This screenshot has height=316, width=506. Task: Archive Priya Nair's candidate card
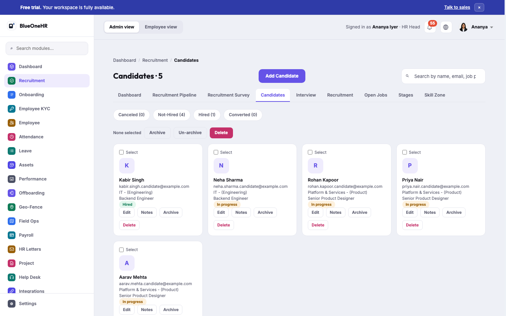pyautogui.click(x=454, y=212)
